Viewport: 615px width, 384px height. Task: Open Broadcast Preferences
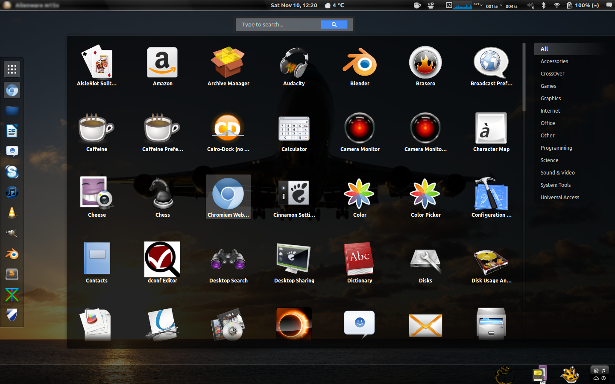[492, 66]
